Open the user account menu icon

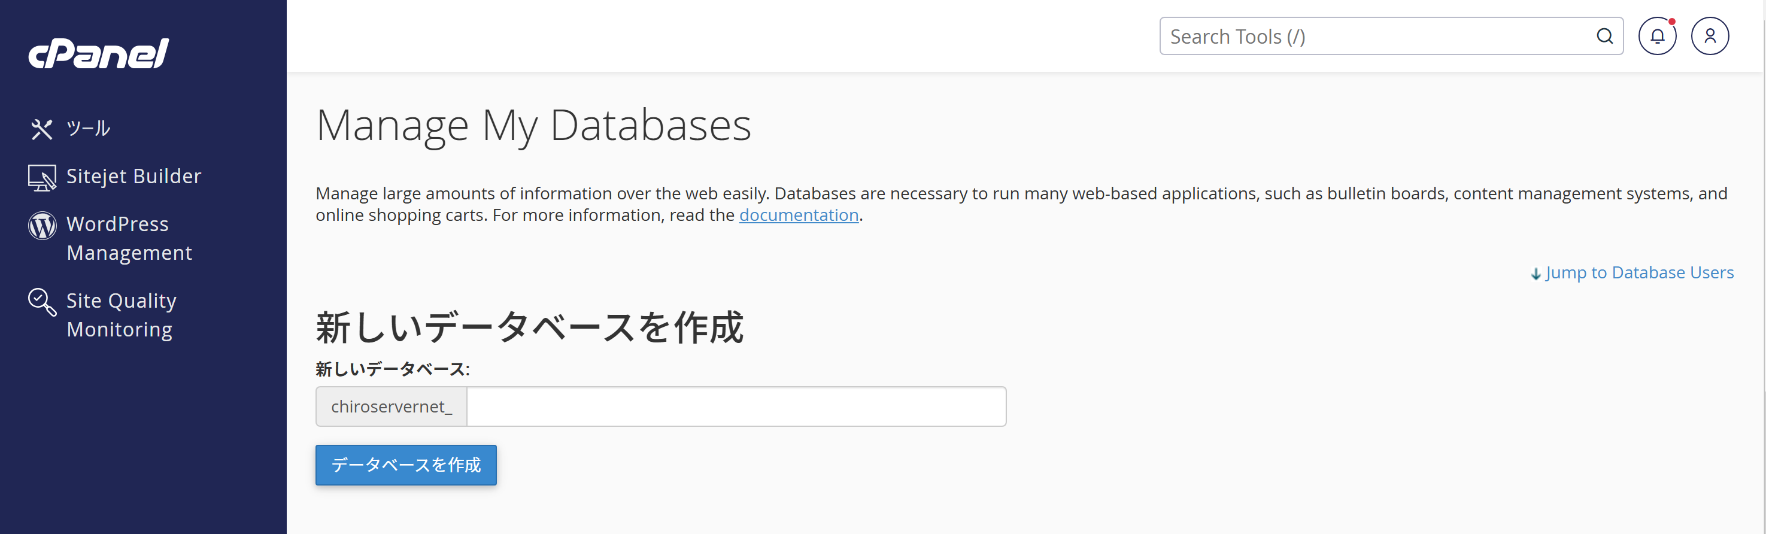tap(1710, 37)
